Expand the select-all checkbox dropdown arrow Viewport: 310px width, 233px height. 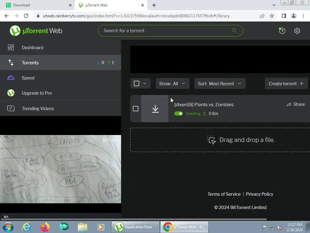click(x=145, y=83)
